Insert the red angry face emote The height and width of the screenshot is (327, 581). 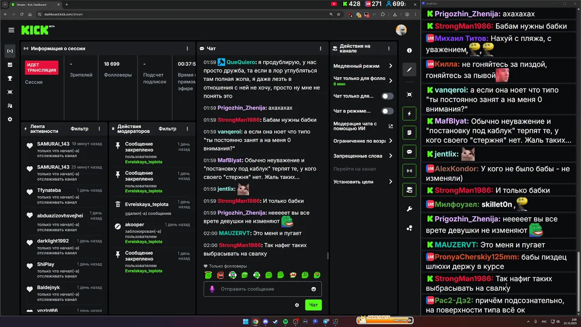(x=221, y=275)
